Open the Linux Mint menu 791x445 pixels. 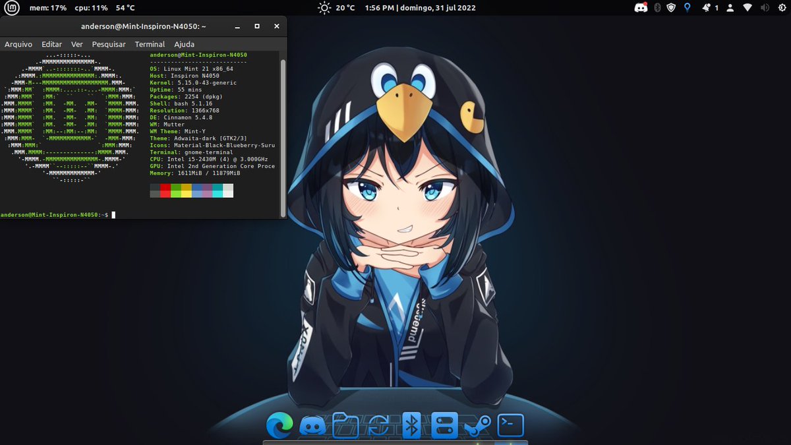[11, 8]
